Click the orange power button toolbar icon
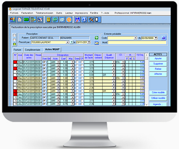 69,20
